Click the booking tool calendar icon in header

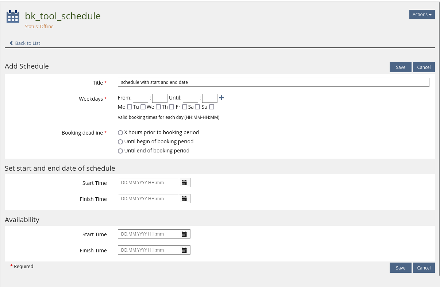[x=13, y=17]
